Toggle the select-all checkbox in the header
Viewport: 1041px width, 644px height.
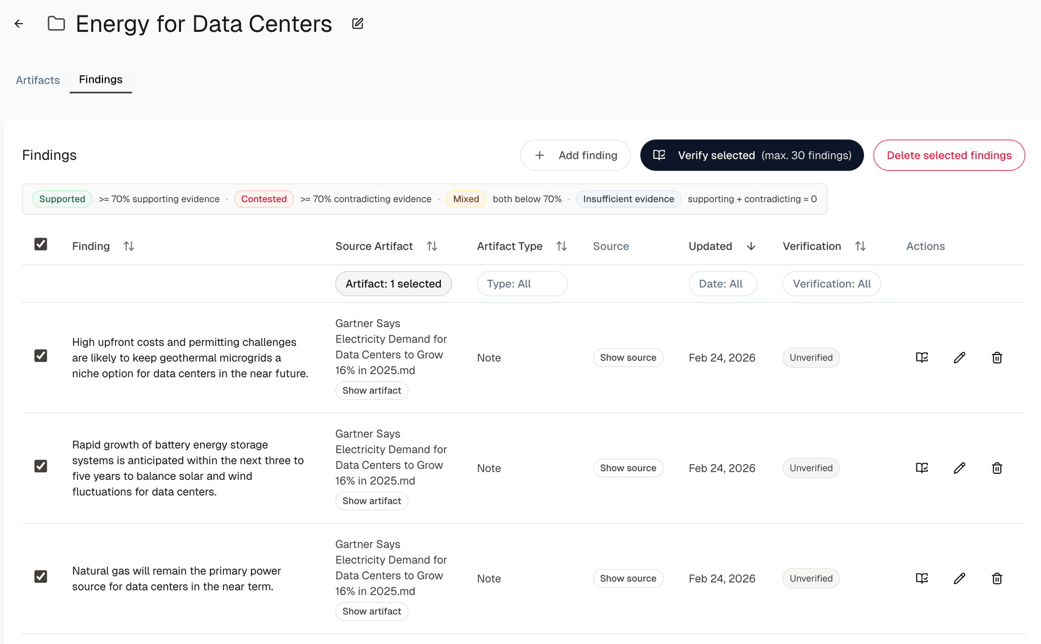coord(41,244)
